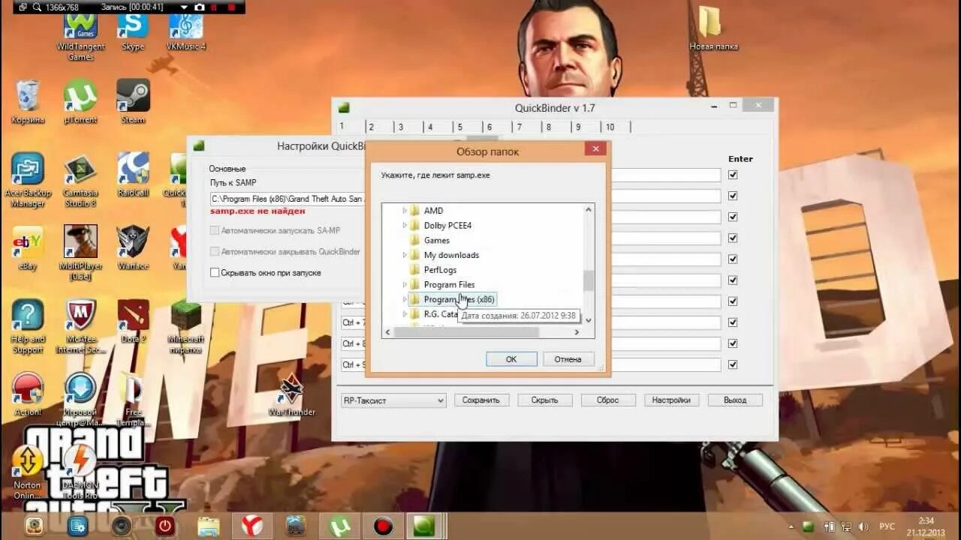
Task: Click the Сброс button
Action: [x=607, y=400]
